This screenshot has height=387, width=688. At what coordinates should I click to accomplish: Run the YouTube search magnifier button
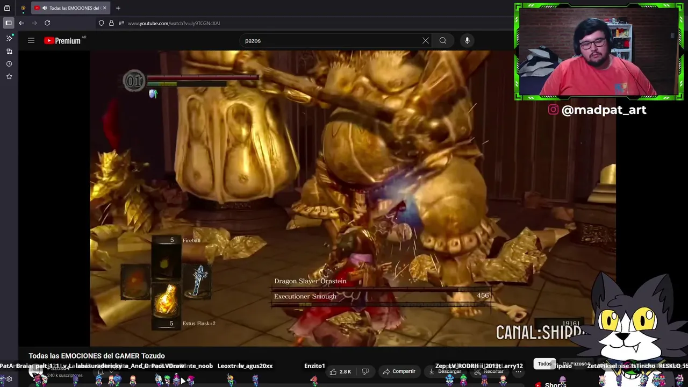tap(443, 40)
